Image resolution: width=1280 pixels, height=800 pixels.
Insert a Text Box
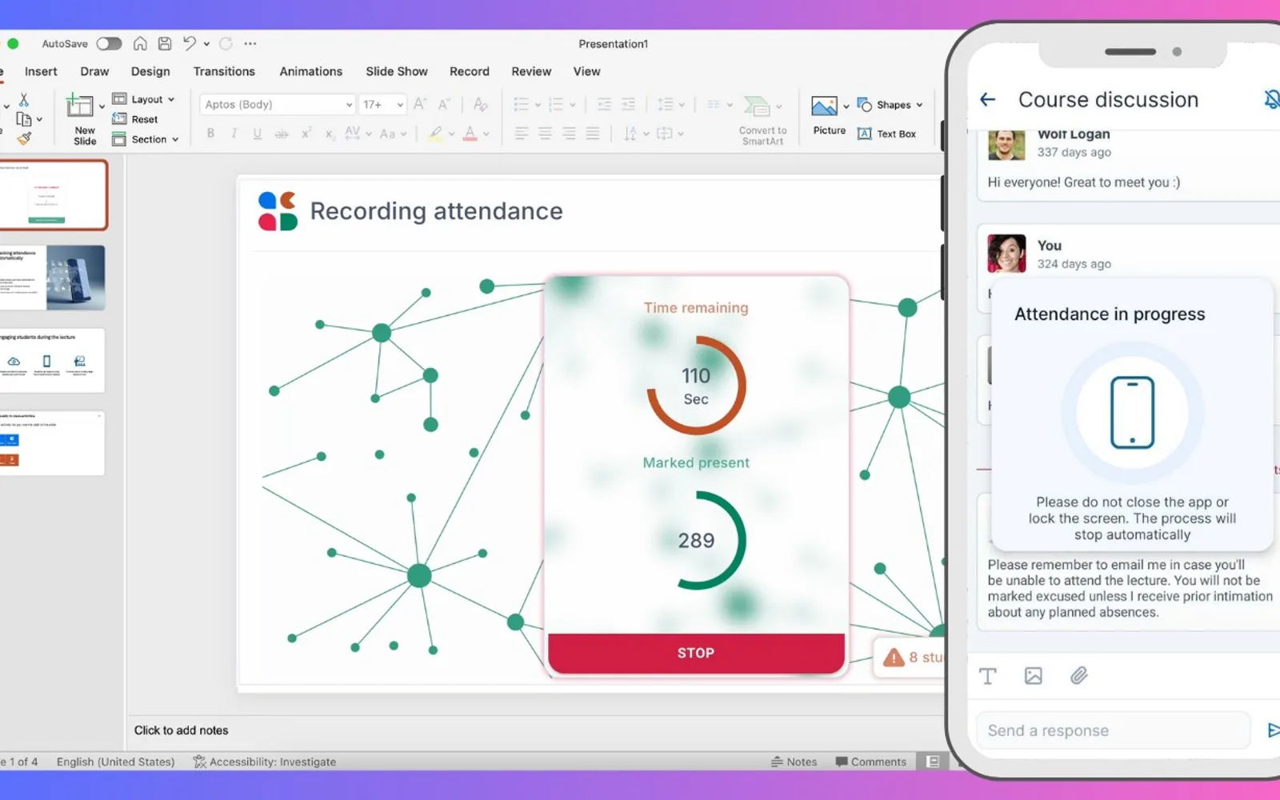click(886, 134)
